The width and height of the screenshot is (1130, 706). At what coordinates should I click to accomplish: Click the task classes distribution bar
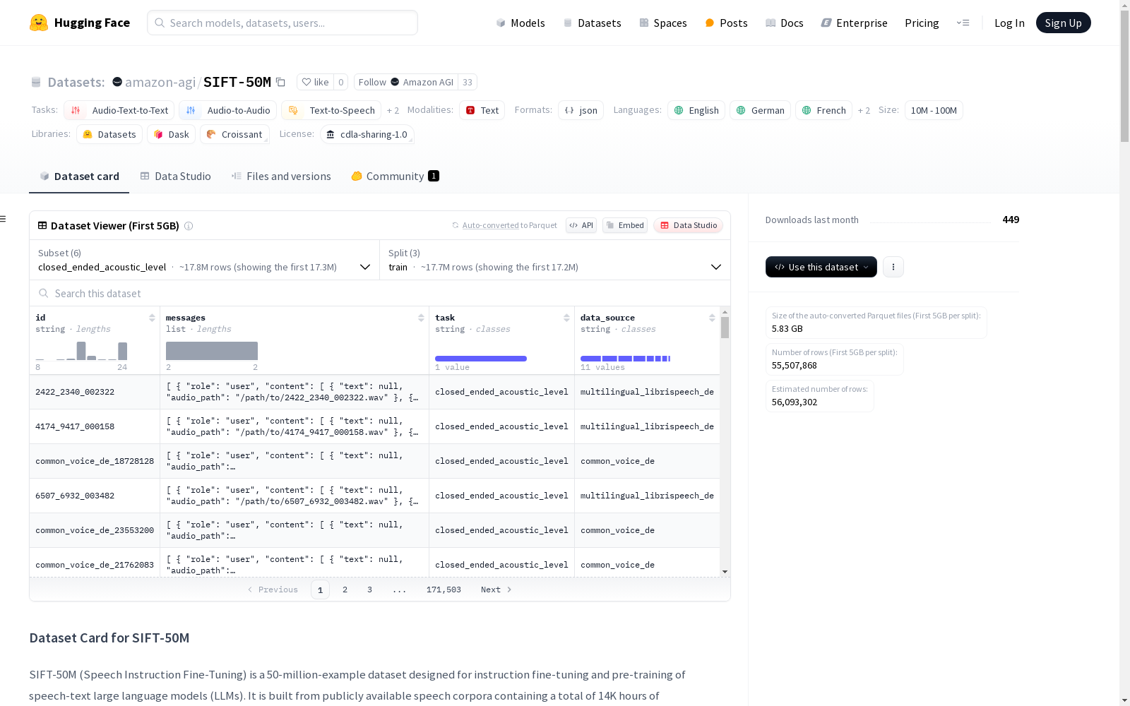(481, 359)
